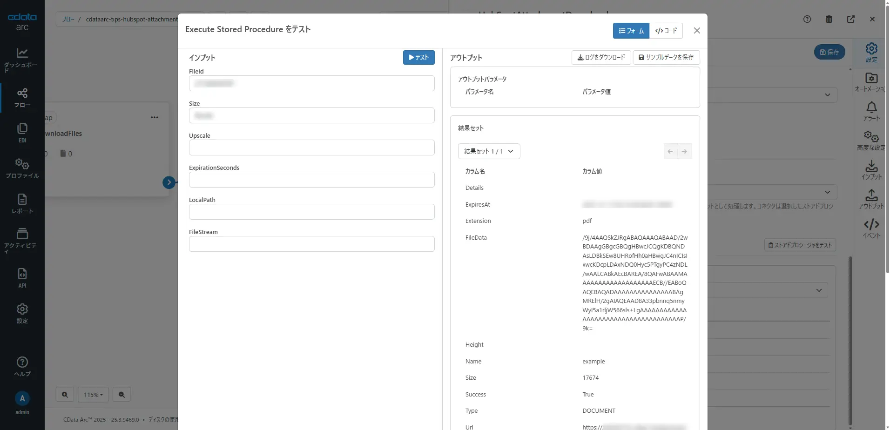Open the アウトプット panel on right sidebar
The image size is (890, 430).
(x=871, y=198)
